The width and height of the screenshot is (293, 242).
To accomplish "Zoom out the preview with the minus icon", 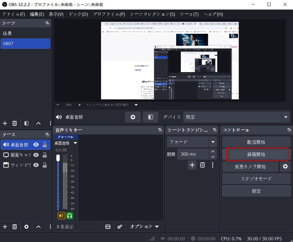I will click(58, 105).
